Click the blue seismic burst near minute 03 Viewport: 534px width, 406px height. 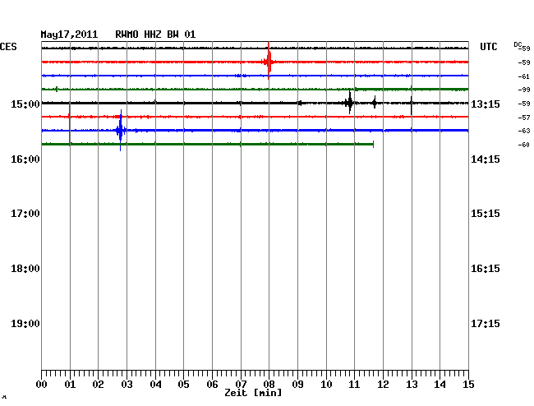click(x=121, y=130)
